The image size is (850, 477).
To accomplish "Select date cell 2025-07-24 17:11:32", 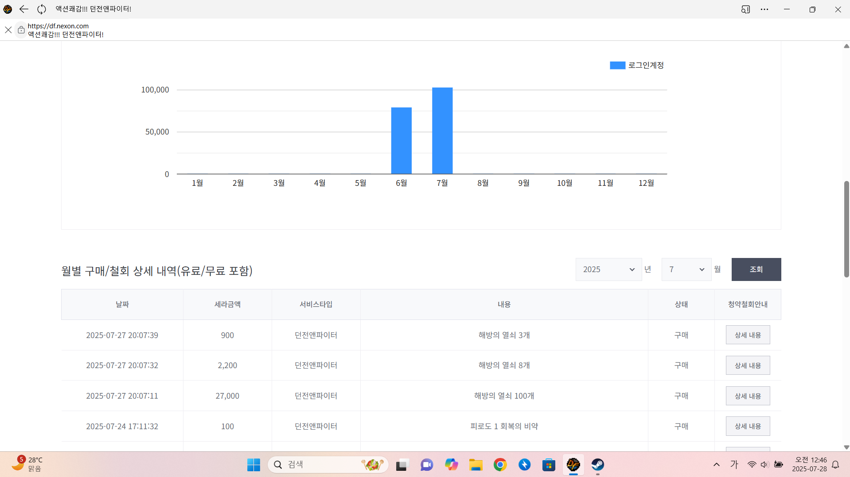I will [122, 427].
